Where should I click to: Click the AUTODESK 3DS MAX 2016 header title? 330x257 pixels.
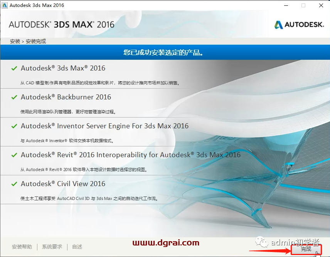point(61,25)
